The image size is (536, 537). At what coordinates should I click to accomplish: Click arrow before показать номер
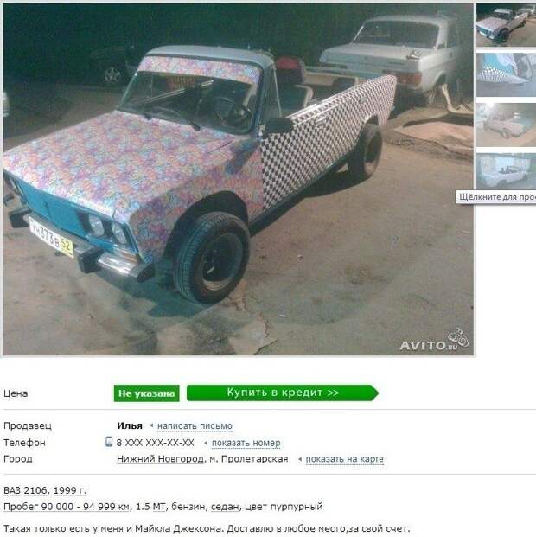pos(206,443)
